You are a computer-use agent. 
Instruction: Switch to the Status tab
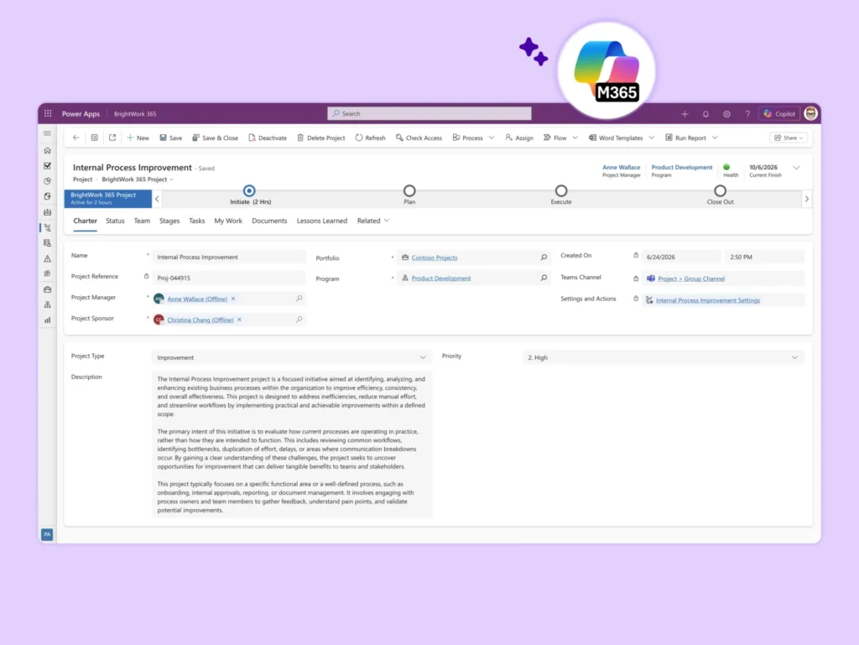pos(115,221)
